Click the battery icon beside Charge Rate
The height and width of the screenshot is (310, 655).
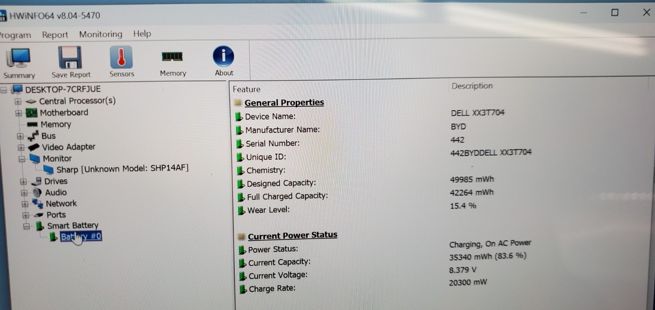(243, 289)
